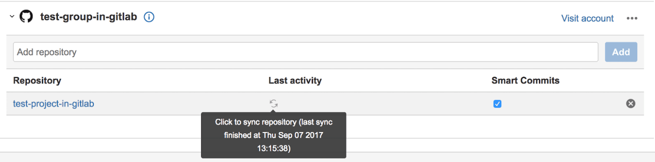Collapse the test-group-in-gitlab account section
The height and width of the screenshot is (162, 655).
pyautogui.click(x=12, y=17)
